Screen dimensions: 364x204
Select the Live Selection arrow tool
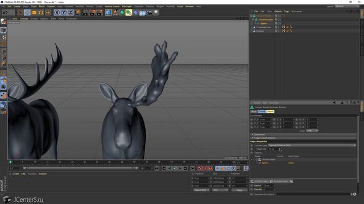click(20, 12)
